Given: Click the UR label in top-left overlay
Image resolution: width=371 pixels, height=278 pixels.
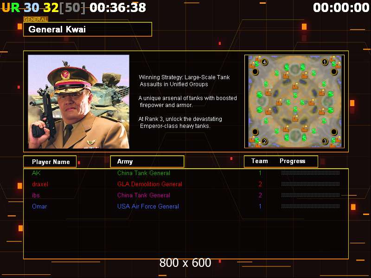Looking at the screenshot, I should (11, 7).
